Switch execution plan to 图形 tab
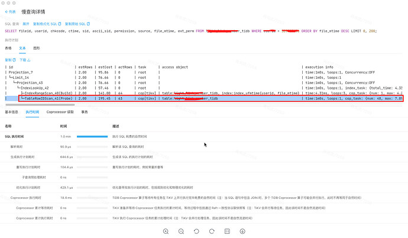 [x=37, y=47]
